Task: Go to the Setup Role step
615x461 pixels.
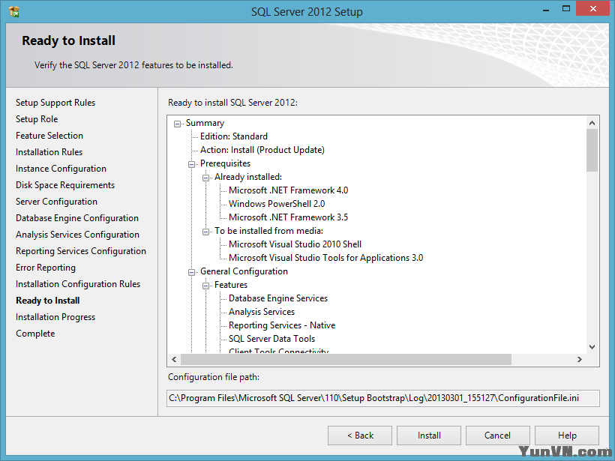Action: [37, 119]
